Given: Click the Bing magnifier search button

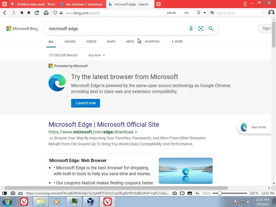Looking at the screenshot, I should coord(211,29).
